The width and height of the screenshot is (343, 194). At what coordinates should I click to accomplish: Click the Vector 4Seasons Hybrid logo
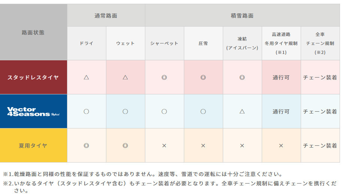33,111
